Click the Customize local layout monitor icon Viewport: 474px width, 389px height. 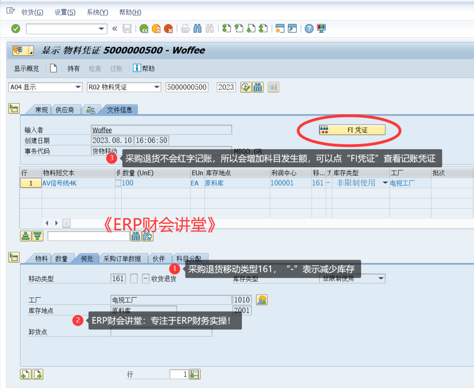tap(322, 29)
